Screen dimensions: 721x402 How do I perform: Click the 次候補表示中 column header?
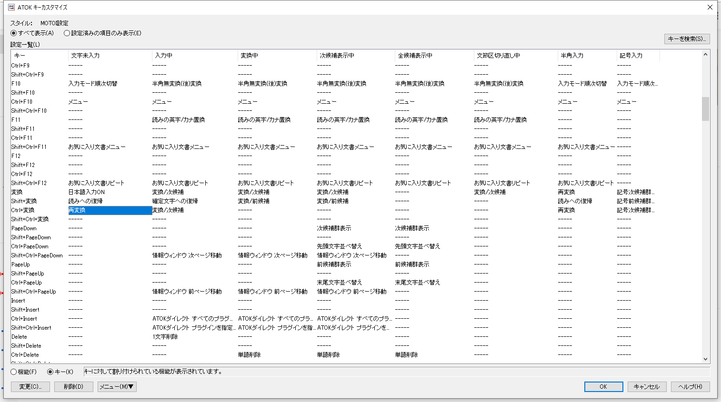tap(356, 56)
